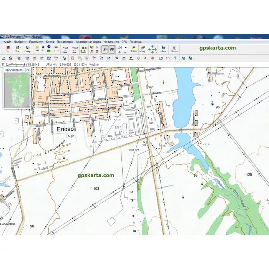The image size is (269, 269).
Task: Click the green left arrow pan button
Action: [x=149, y=50]
